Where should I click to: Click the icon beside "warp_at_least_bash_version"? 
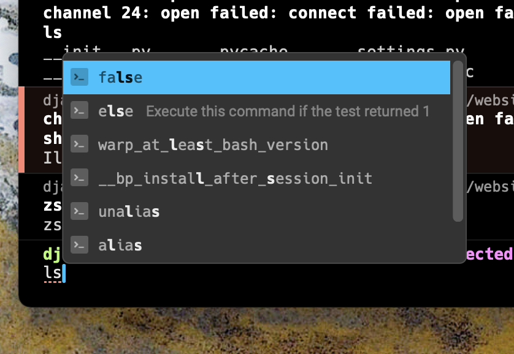pos(79,145)
